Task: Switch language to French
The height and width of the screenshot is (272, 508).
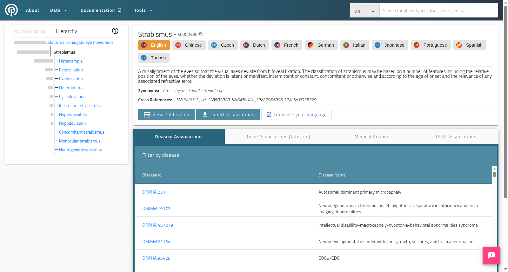Action: tap(287, 45)
